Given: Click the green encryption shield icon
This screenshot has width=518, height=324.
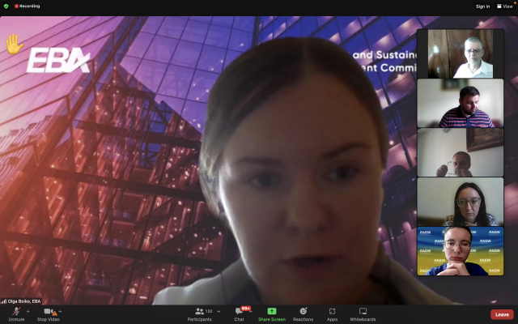Looking at the screenshot, I should pos(6,6).
